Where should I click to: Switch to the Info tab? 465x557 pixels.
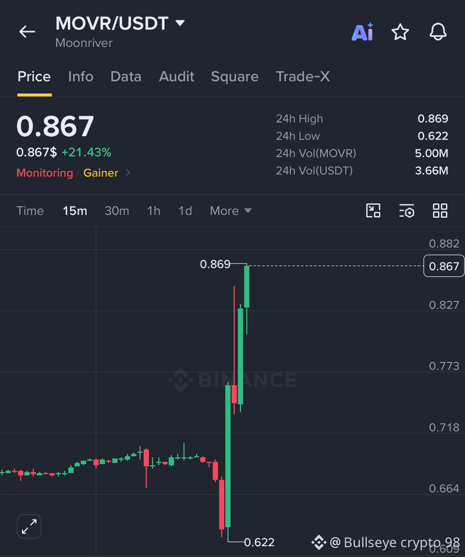[x=81, y=77]
